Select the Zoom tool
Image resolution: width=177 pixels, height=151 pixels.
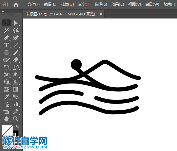point(16,119)
